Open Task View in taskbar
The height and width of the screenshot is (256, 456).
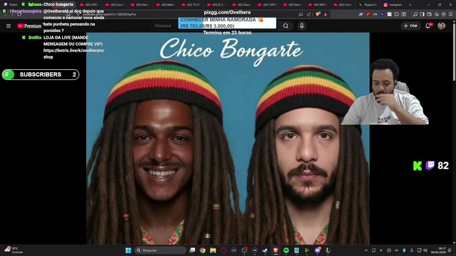(192, 250)
